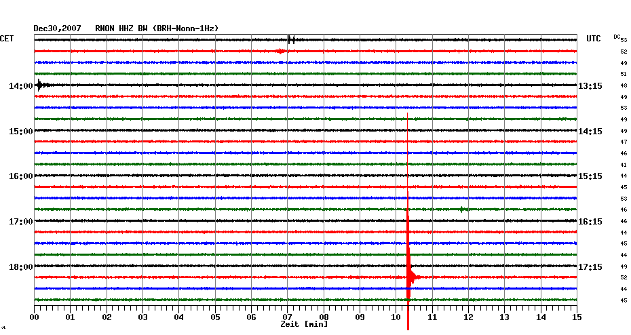Image resolution: width=631 pixels, height=335 pixels.
Task: Click the small red event on the second trace
Action: (x=281, y=51)
